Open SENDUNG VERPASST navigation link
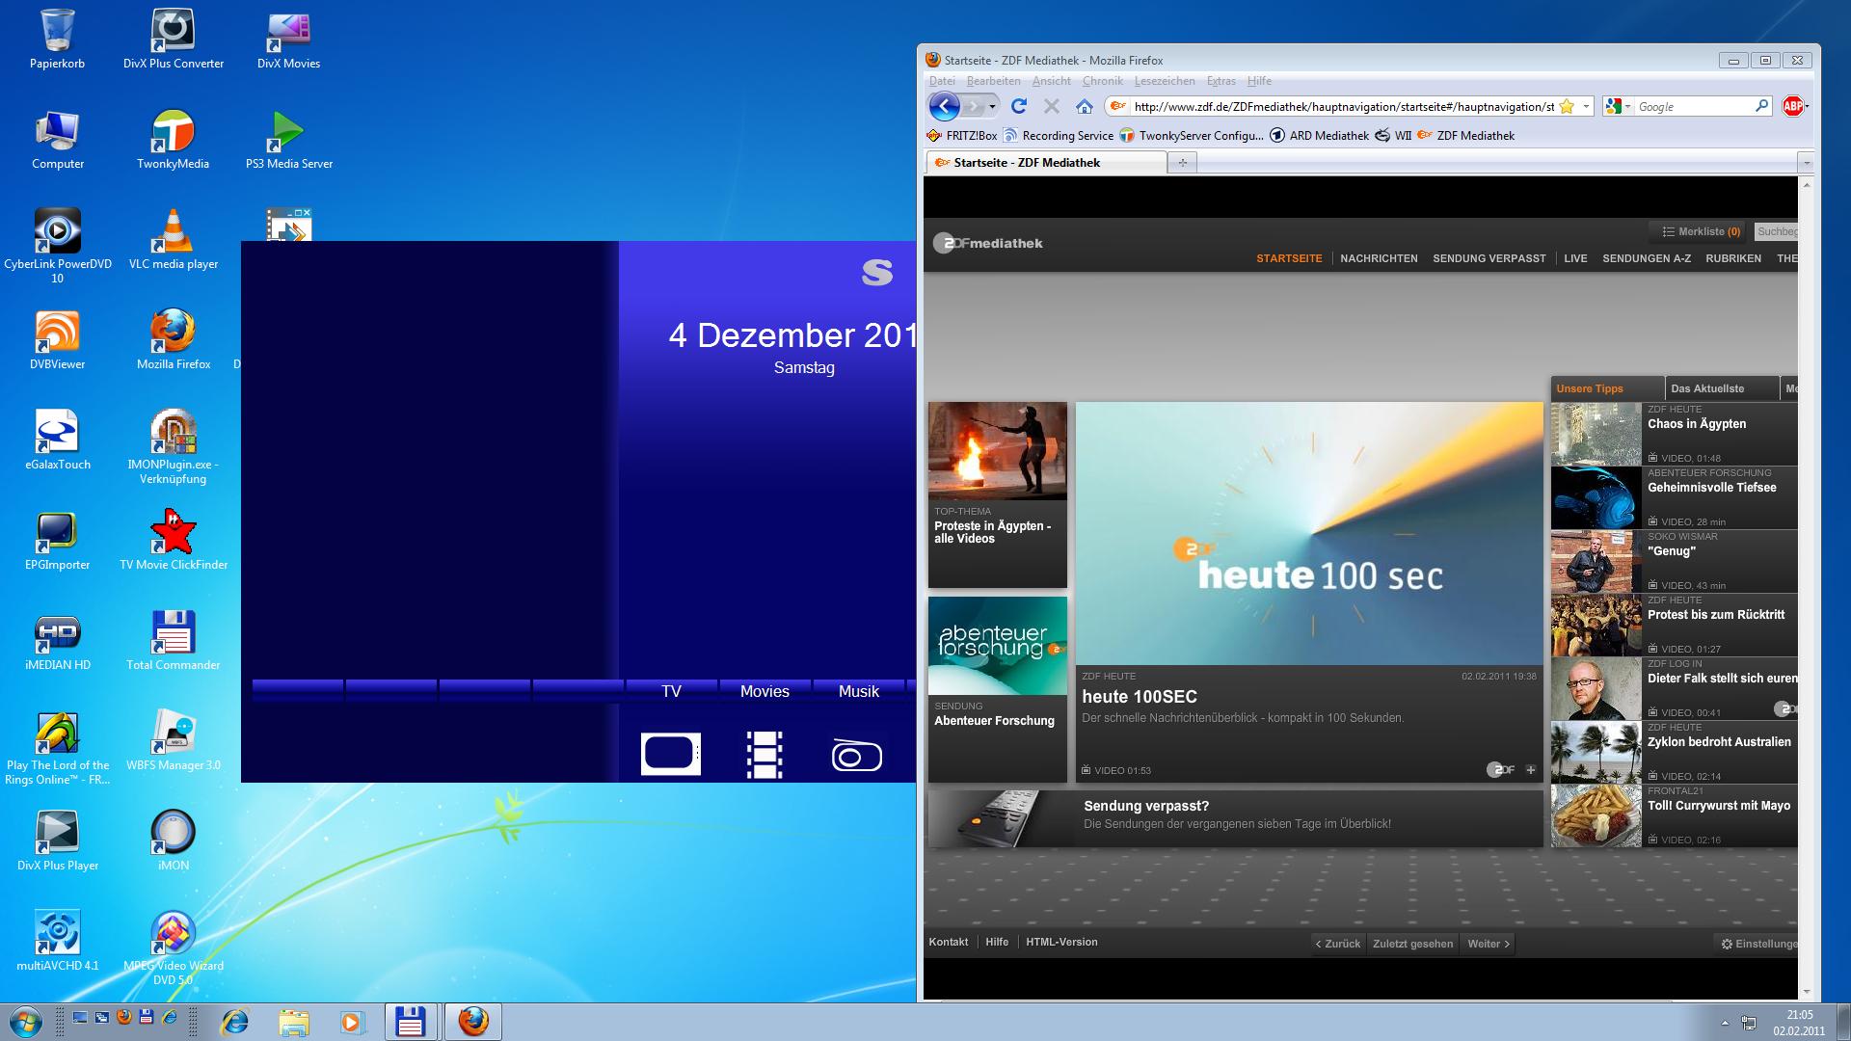This screenshot has height=1041, width=1851. pyautogui.click(x=1489, y=258)
